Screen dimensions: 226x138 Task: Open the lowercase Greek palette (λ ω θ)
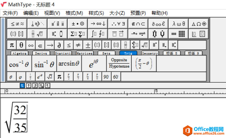(x=179, y=24)
